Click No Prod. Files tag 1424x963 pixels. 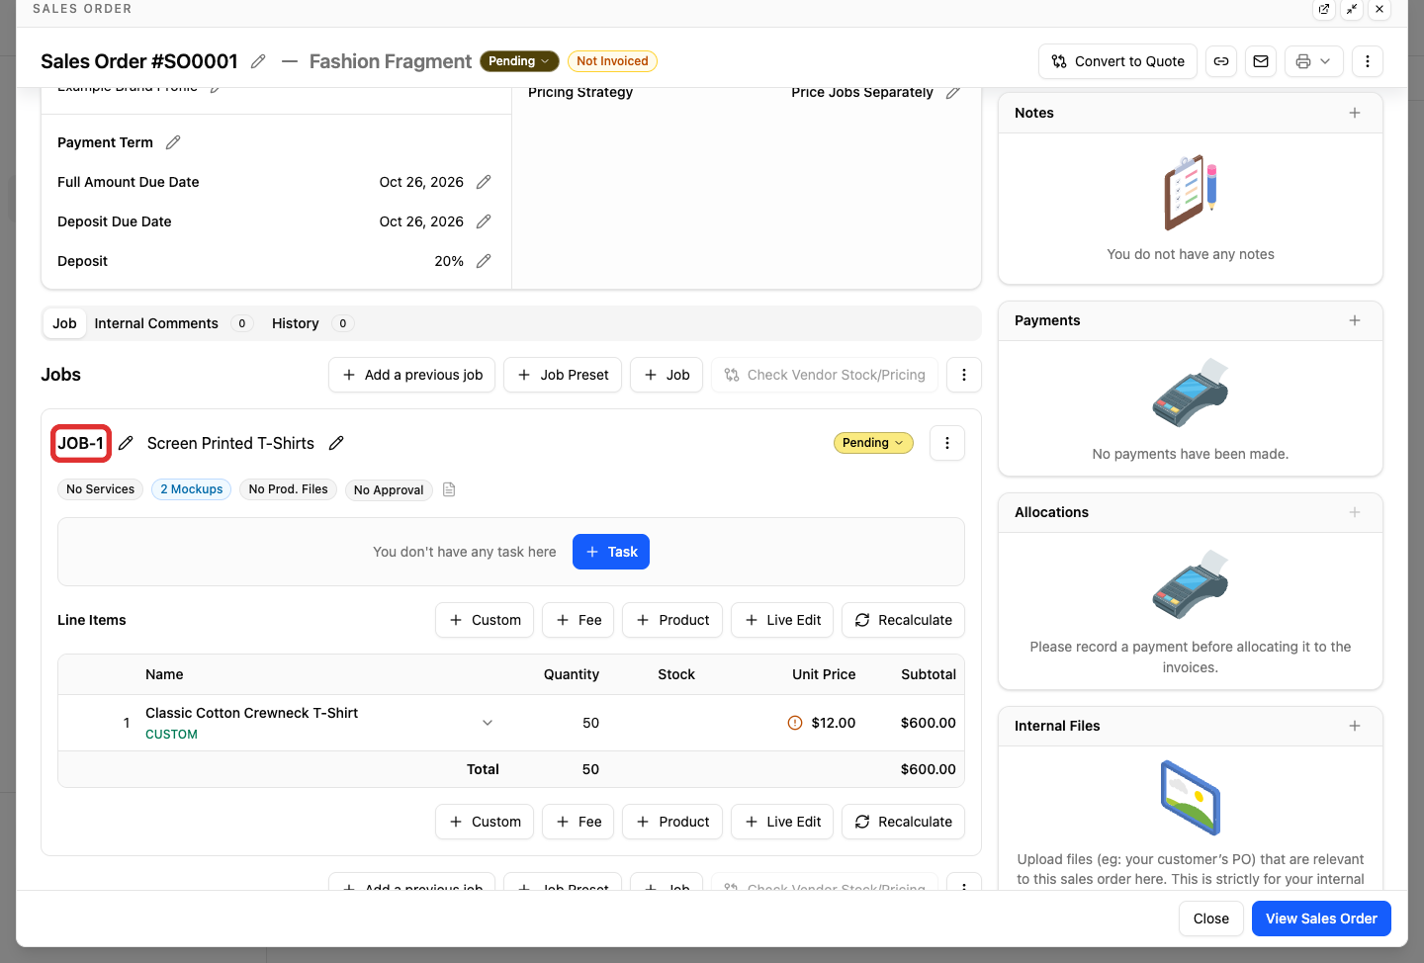(288, 489)
